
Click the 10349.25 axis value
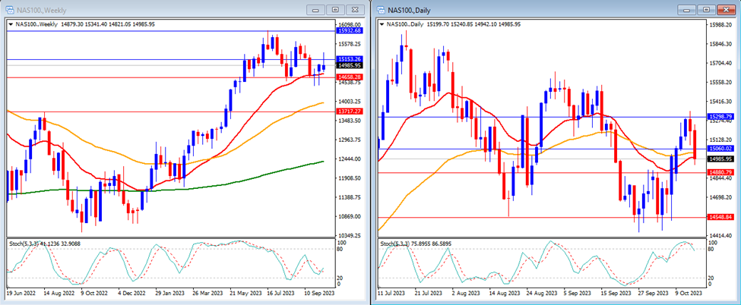350,235
